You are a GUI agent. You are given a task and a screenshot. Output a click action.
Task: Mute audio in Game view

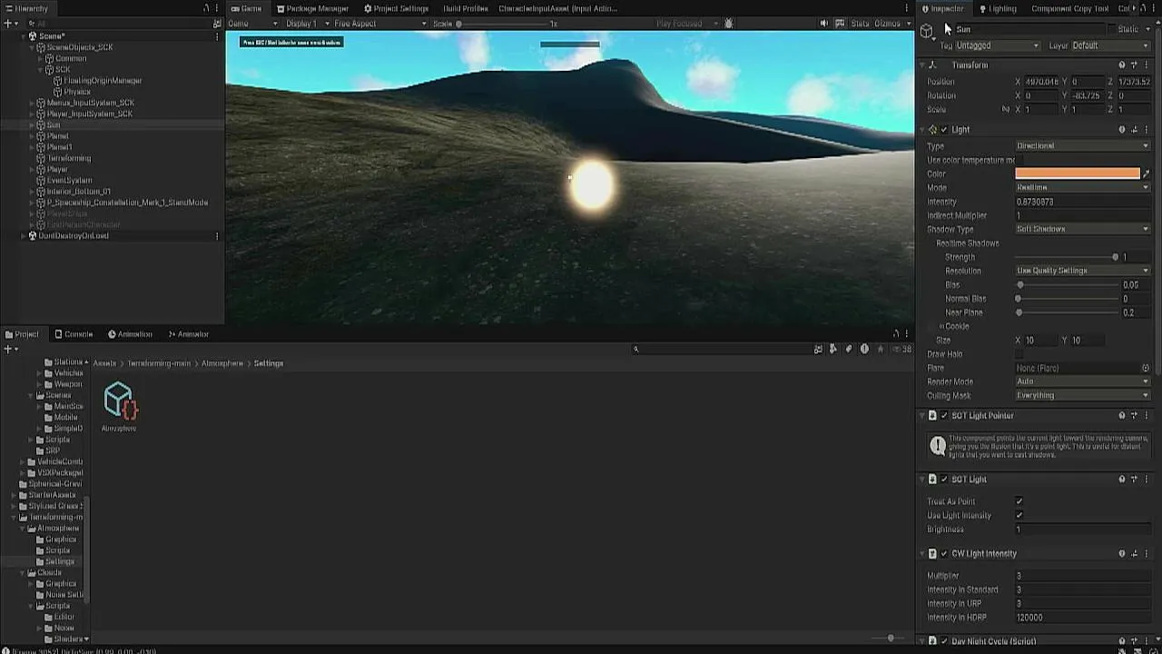click(824, 24)
